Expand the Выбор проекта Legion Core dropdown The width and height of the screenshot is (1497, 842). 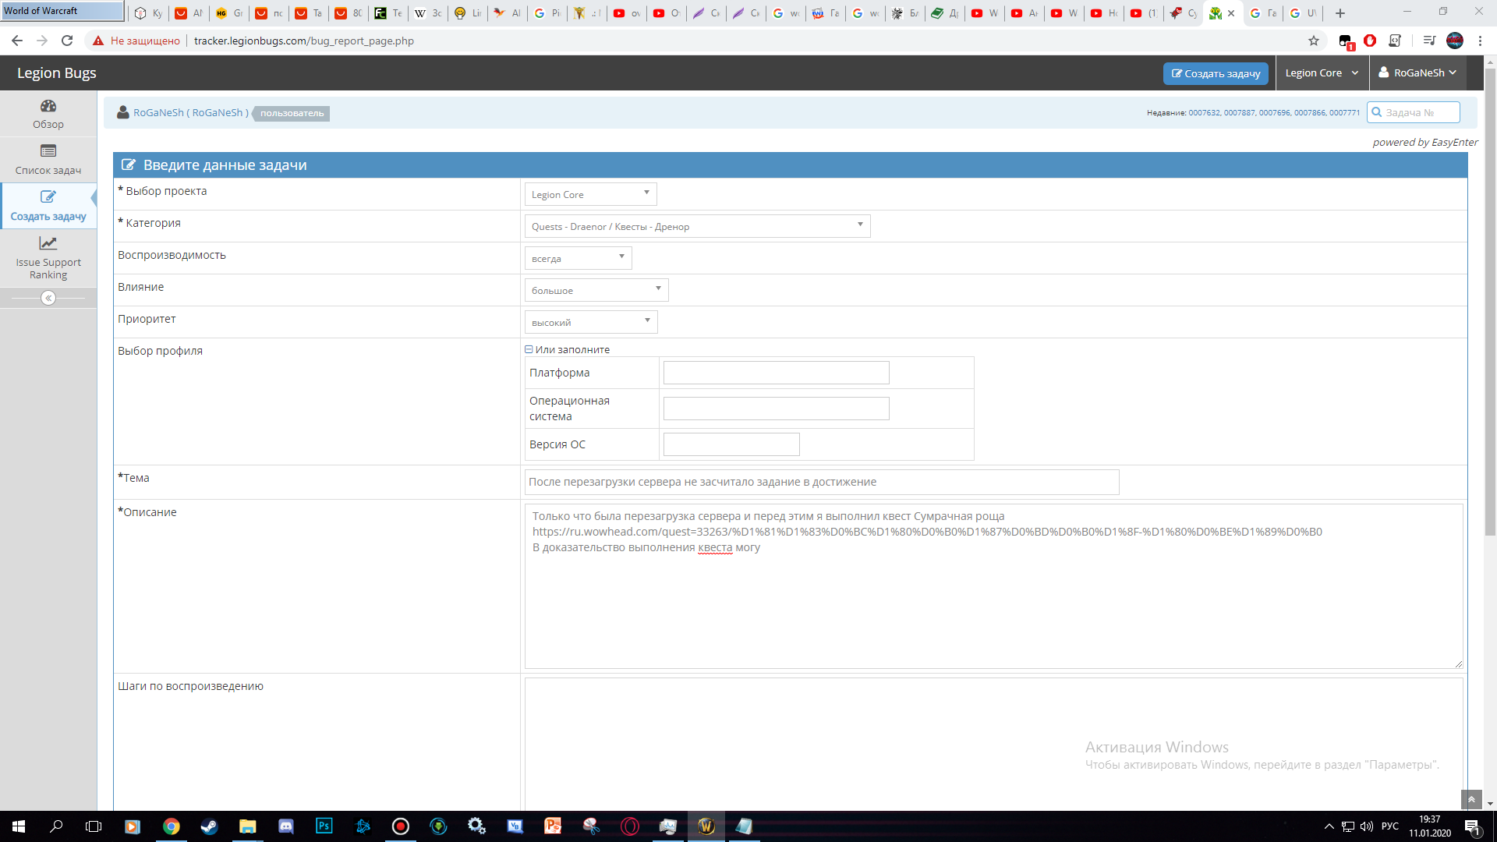click(590, 194)
